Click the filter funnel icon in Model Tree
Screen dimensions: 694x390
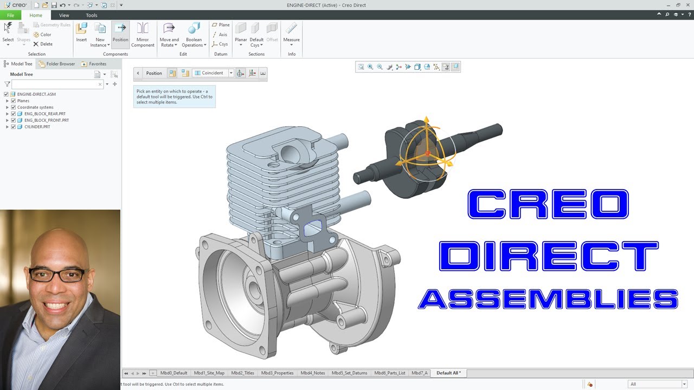pos(7,84)
